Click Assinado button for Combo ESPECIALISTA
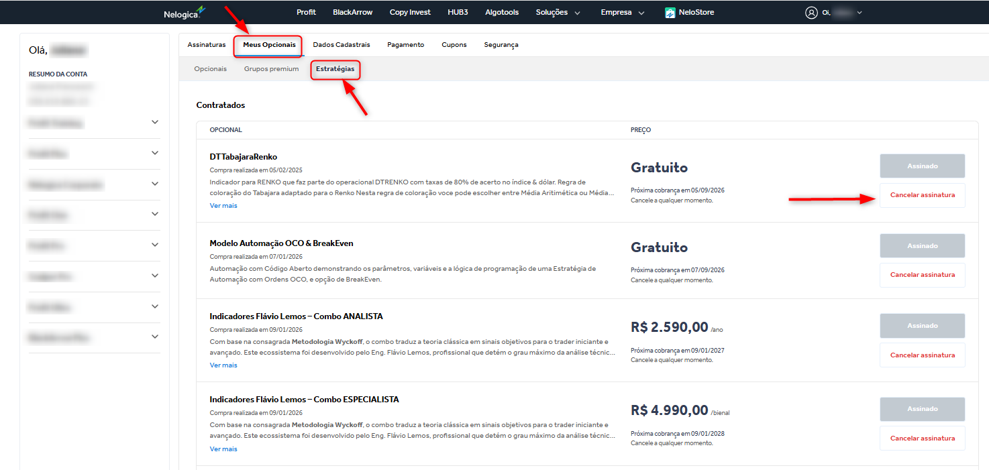 tap(923, 409)
